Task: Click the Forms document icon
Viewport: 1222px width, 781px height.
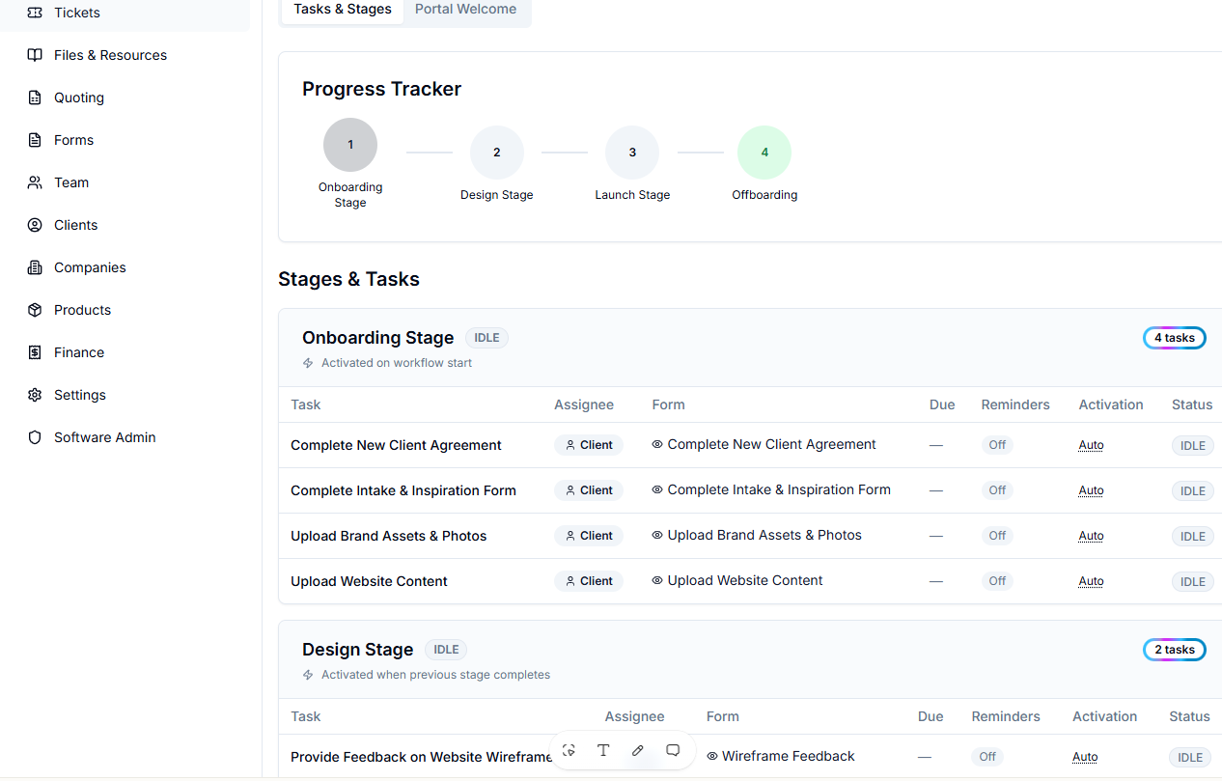Action: pos(35,140)
